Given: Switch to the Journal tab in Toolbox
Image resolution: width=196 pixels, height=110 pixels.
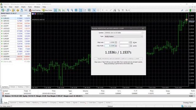Looking at the screenshot, I should [x=108, y=103].
